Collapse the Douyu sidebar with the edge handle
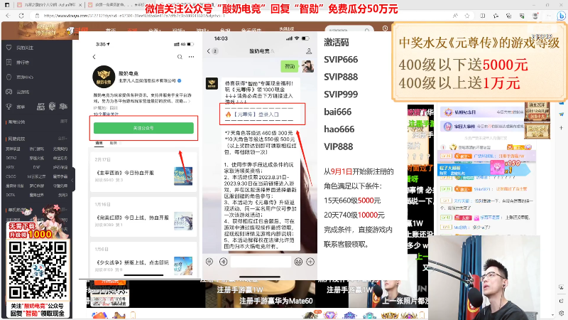This screenshot has width=568, height=320. click(73, 180)
